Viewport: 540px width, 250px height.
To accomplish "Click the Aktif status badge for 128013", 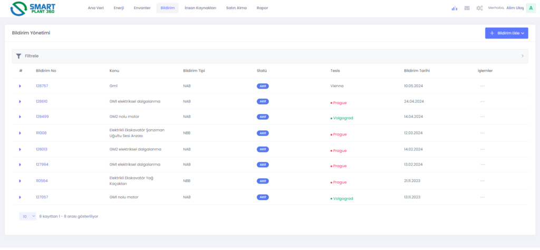I will [262, 149].
